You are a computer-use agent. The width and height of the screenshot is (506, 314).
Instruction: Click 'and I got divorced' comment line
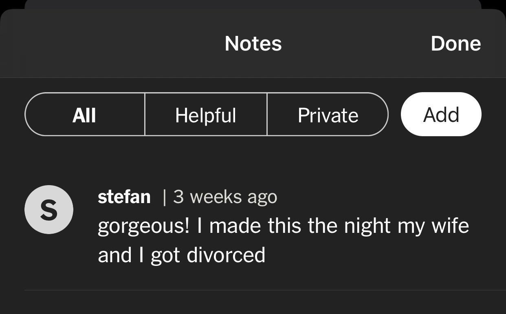point(182,255)
